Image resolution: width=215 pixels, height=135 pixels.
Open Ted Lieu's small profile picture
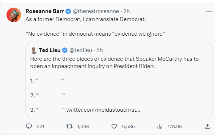click(x=33, y=50)
